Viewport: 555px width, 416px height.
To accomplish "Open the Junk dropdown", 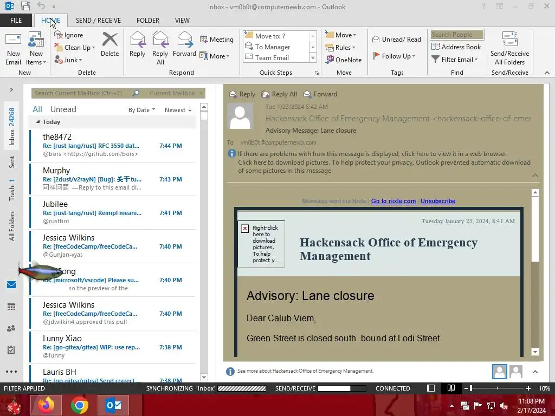I will click(68, 60).
